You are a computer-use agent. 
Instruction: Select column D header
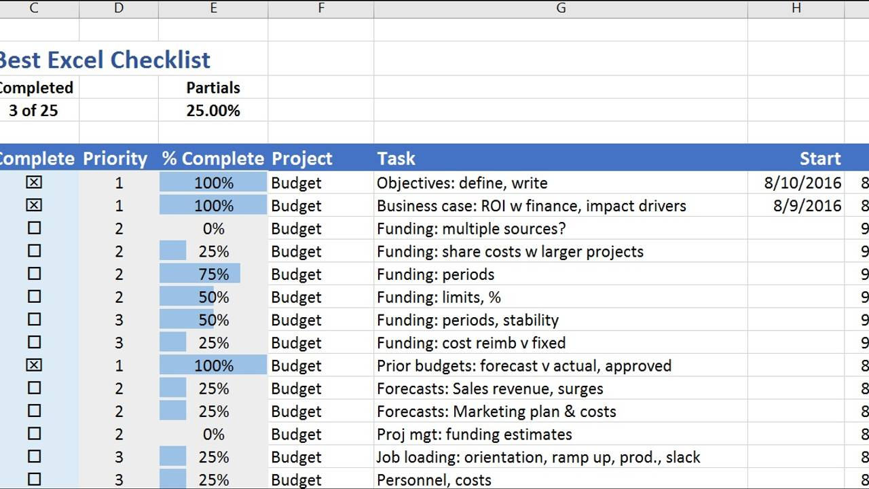coord(118,8)
